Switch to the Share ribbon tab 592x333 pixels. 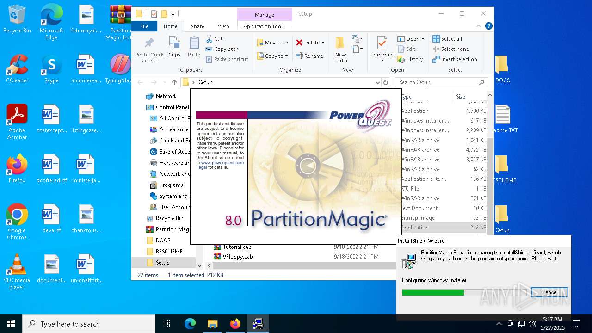pos(197,26)
